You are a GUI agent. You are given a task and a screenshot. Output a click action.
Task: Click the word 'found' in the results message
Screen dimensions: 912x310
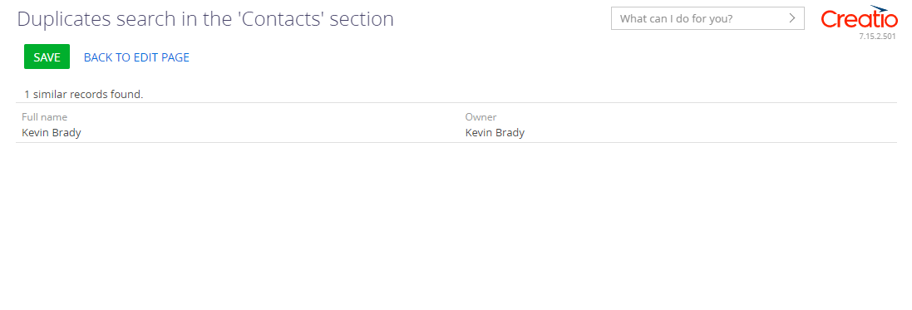tap(127, 94)
